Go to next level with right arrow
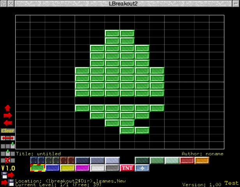This screenshot has width=240, height=187. pyautogui.click(x=8, y=116)
